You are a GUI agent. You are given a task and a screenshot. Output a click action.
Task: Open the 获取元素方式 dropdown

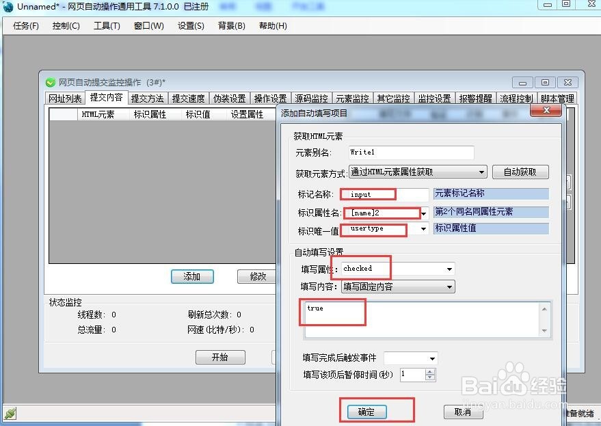coord(418,172)
